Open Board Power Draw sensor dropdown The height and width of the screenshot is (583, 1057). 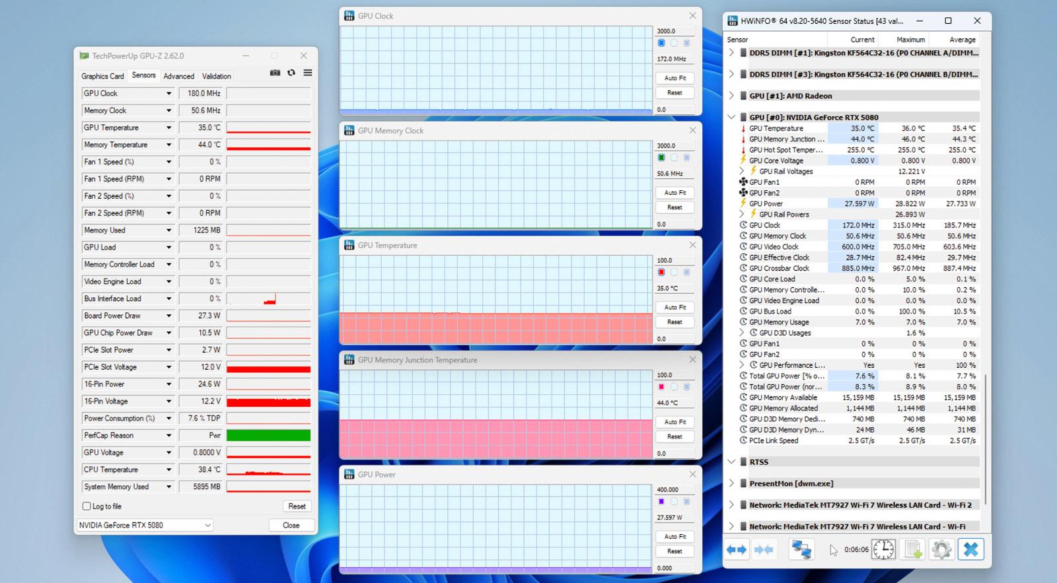point(168,316)
